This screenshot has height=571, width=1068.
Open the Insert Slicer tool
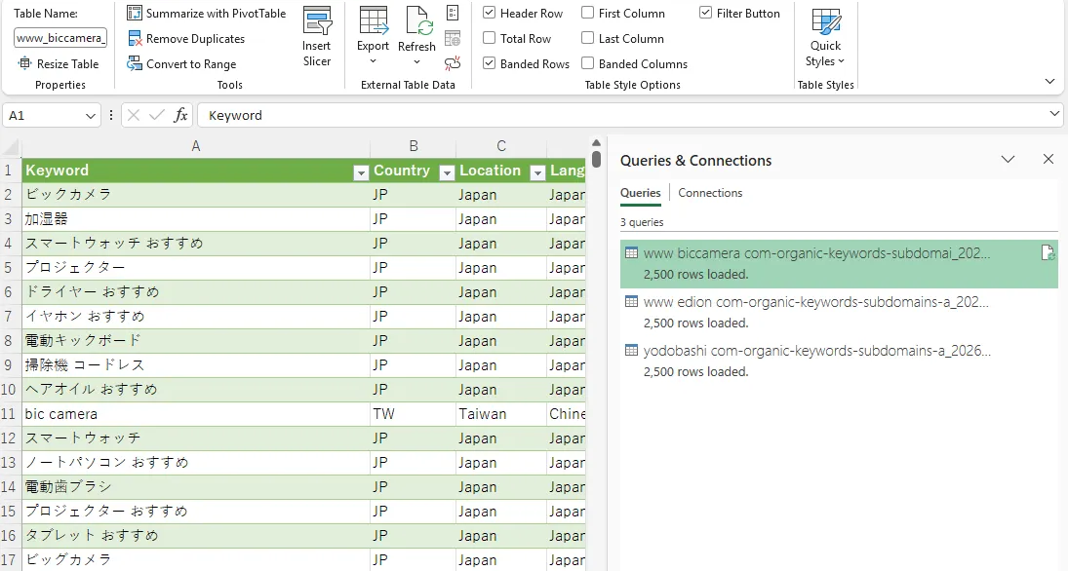point(317,37)
